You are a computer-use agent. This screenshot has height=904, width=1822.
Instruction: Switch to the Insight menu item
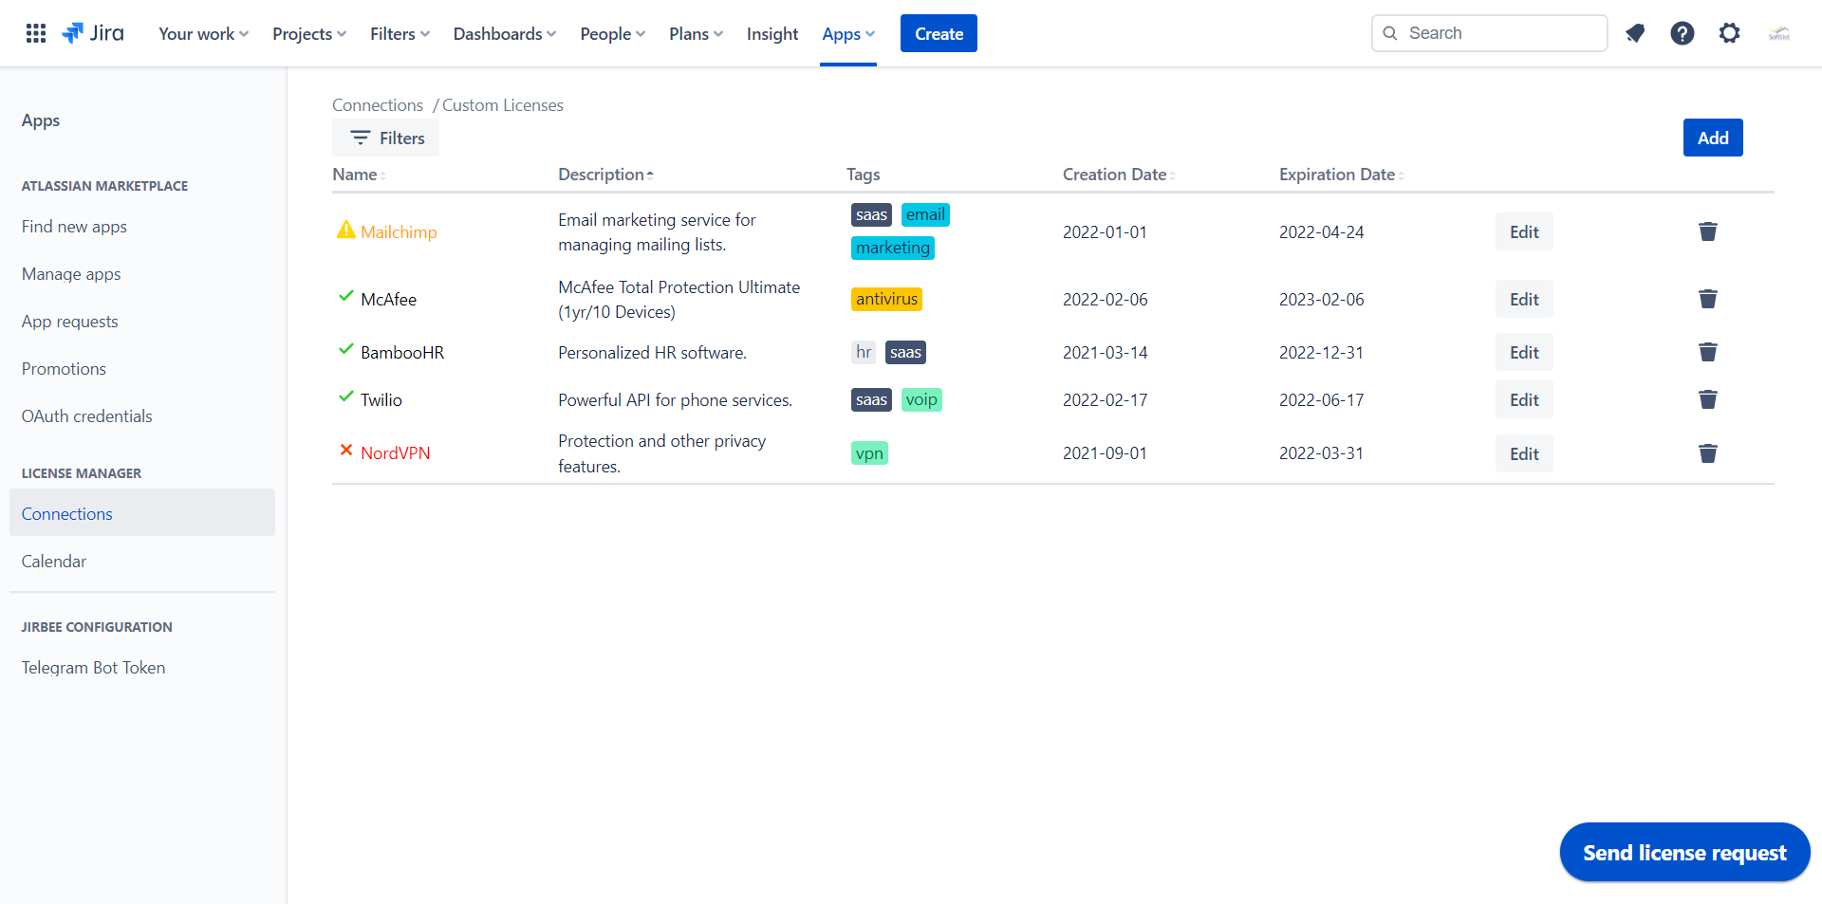(772, 33)
